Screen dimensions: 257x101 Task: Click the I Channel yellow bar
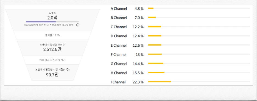click(x=160, y=82)
